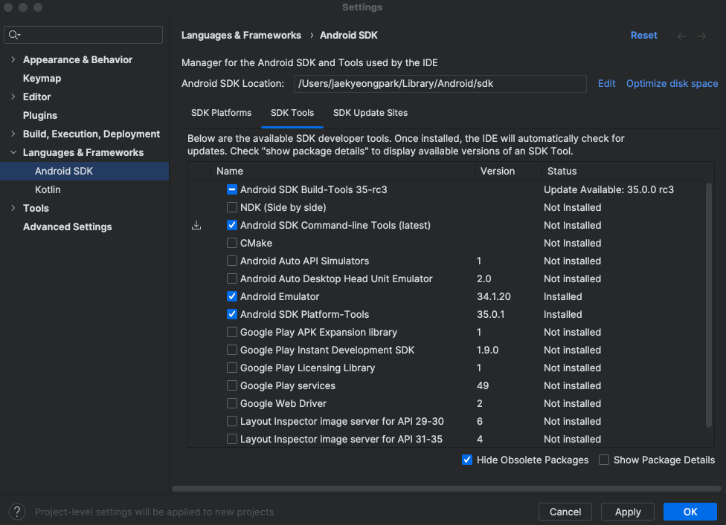Expand the Editor section chevron
The image size is (726, 525).
click(x=13, y=97)
